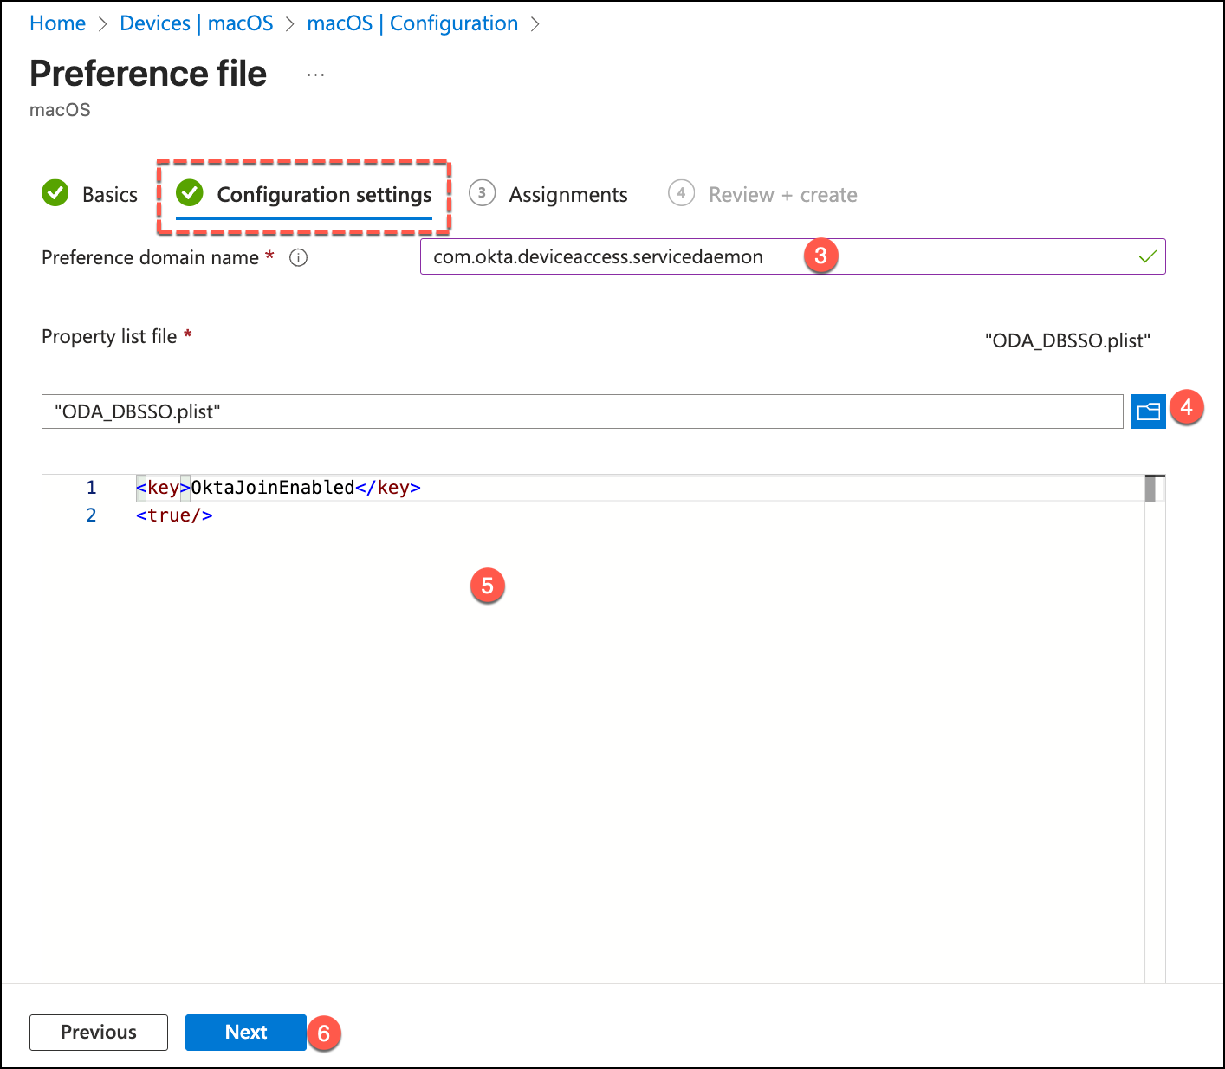Click the validation checkmark in domain name field

(1147, 257)
